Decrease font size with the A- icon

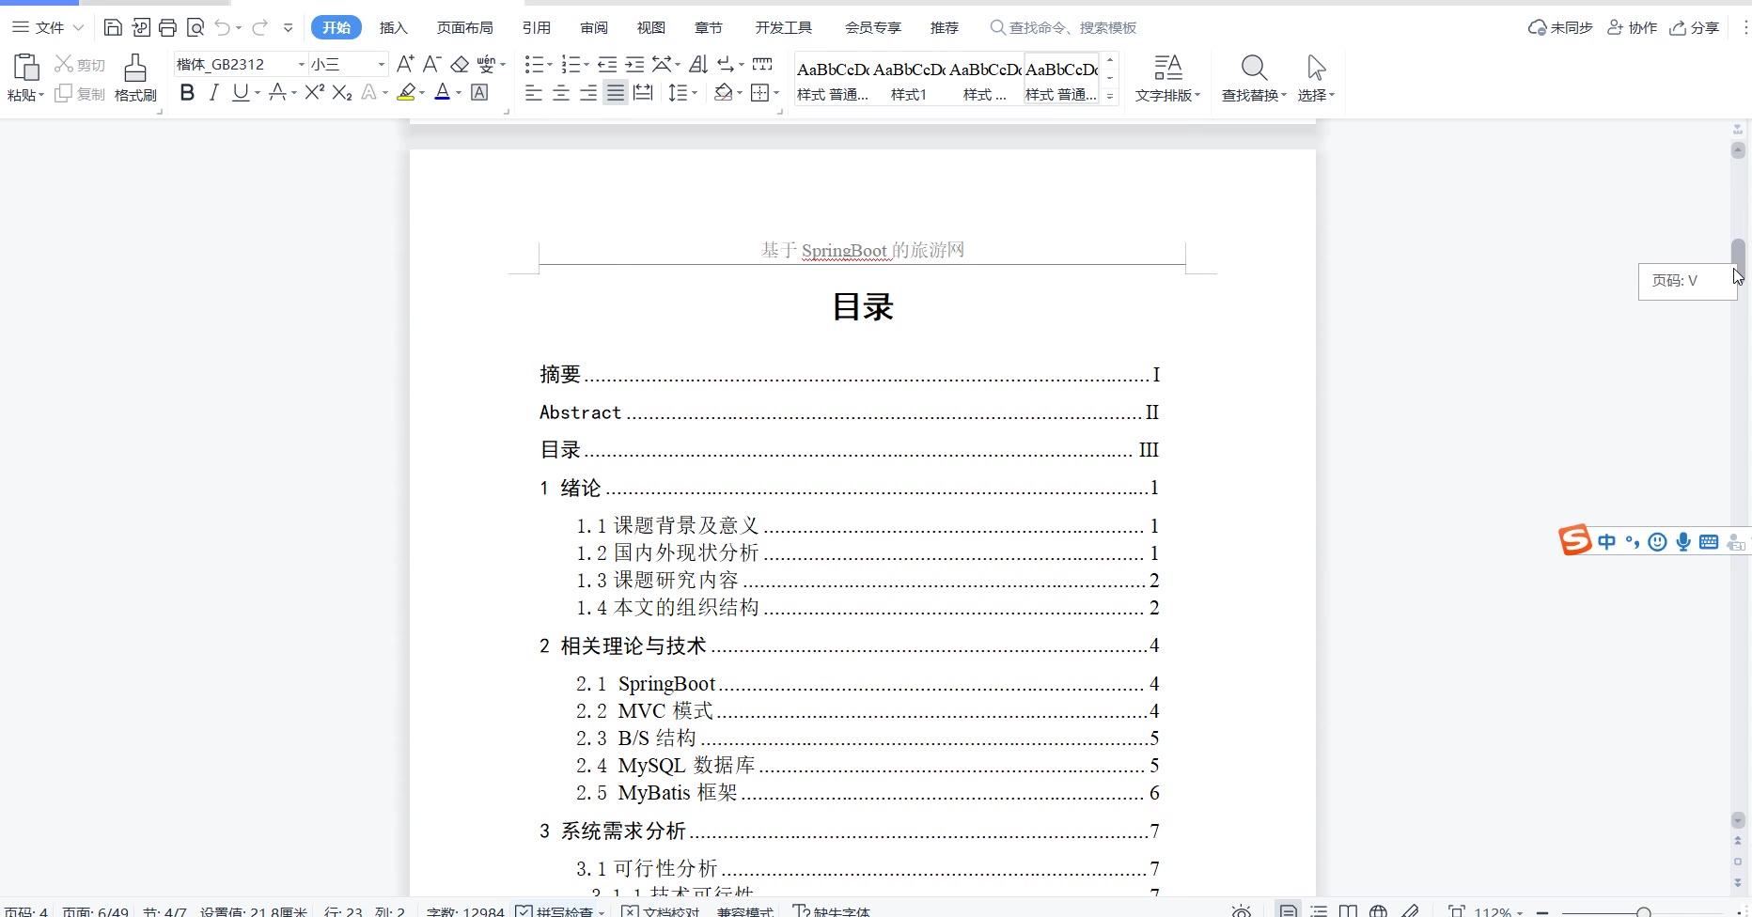[x=431, y=64]
